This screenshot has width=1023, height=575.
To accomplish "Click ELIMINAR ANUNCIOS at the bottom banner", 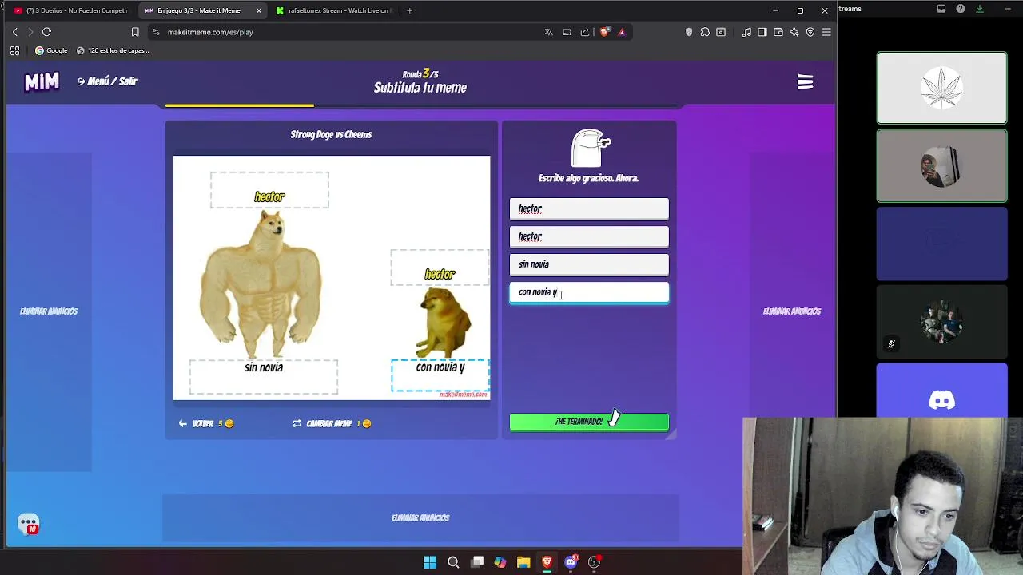I will (420, 518).
